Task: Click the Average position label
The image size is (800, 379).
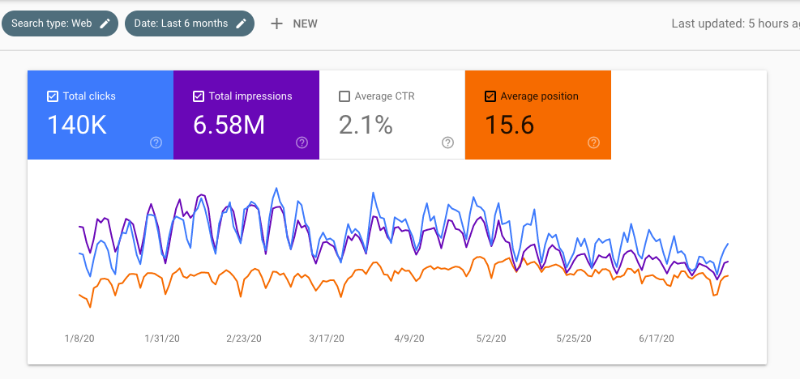Action: tap(540, 96)
